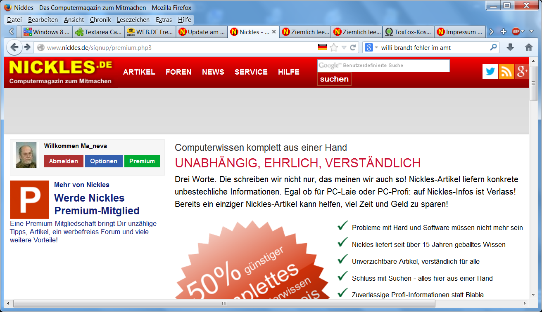
Task: Click the globe site identity icon
Action: click(40, 47)
